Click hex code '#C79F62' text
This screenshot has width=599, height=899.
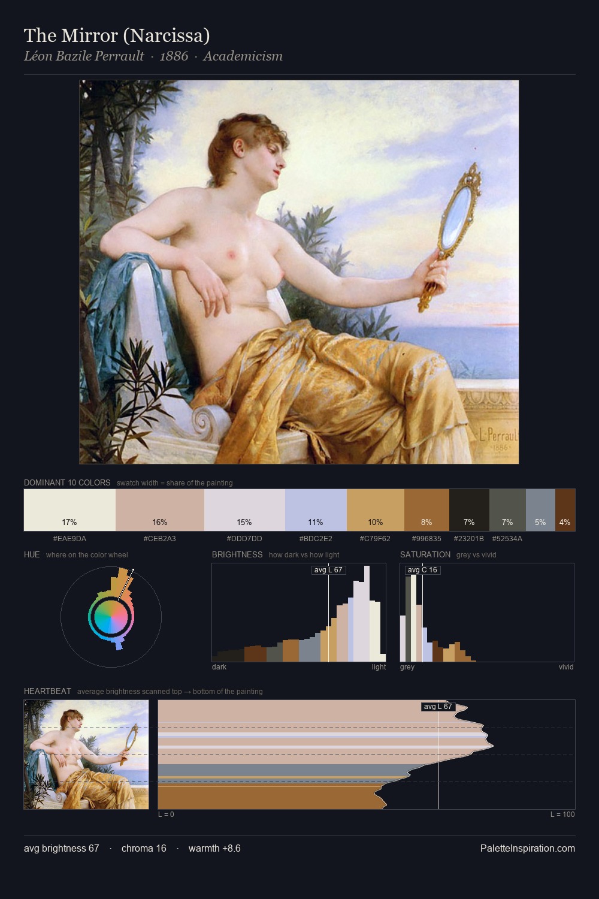[376, 539]
